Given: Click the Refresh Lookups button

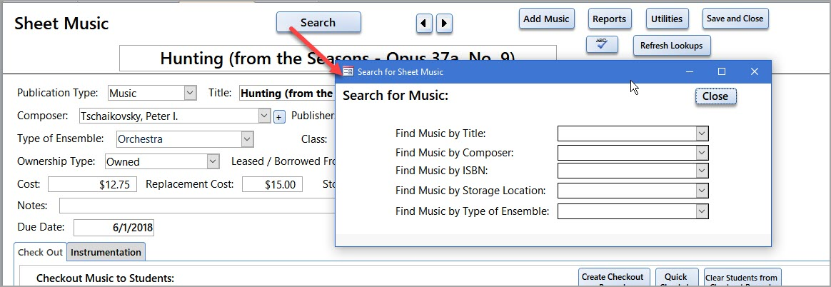Looking at the screenshot, I should point(671,46).
